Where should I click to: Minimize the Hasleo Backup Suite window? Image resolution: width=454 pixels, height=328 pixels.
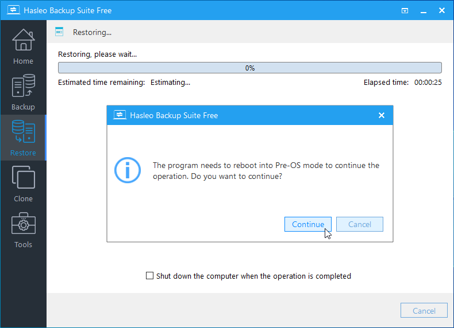tap(423, 10)
